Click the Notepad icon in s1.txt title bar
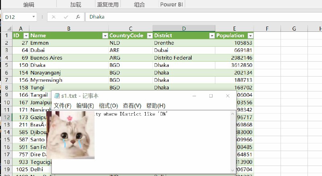Screen dimensions: 322x176 click(x=57, y=96)
